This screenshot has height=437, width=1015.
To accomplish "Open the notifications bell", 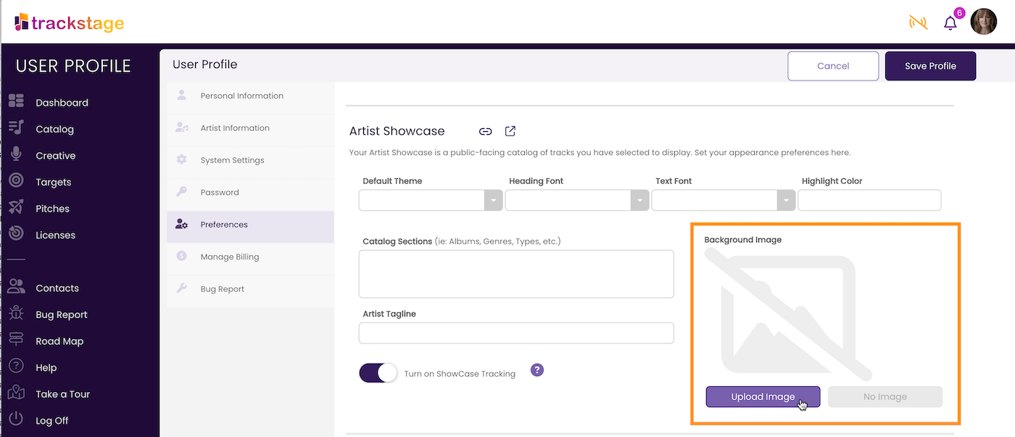I will (950, 23).
